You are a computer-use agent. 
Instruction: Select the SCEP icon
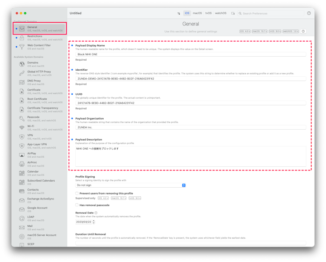tap(22, 245)
